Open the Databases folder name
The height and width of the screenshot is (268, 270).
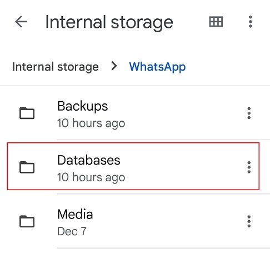89,160
